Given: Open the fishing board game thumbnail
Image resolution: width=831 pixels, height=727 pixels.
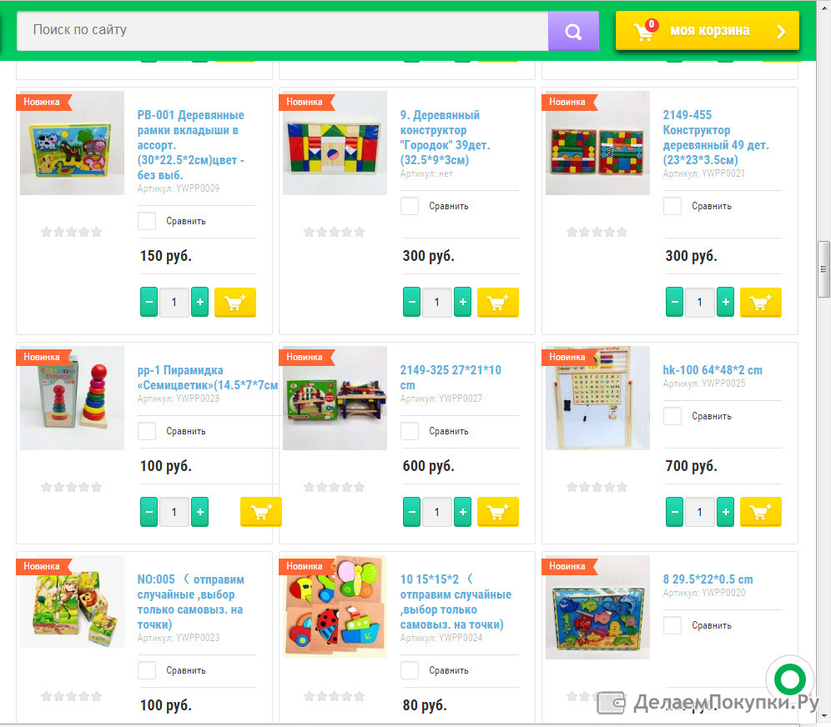Looking at the screenshot, I should [598, 607].
